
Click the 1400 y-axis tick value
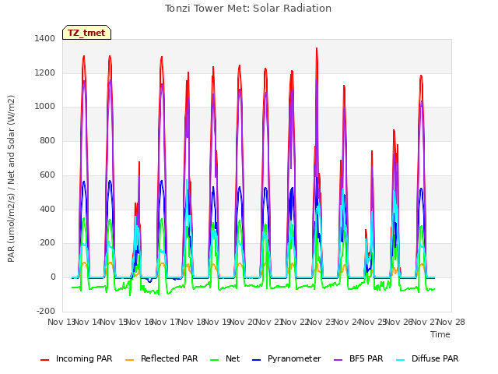[45, 38]
